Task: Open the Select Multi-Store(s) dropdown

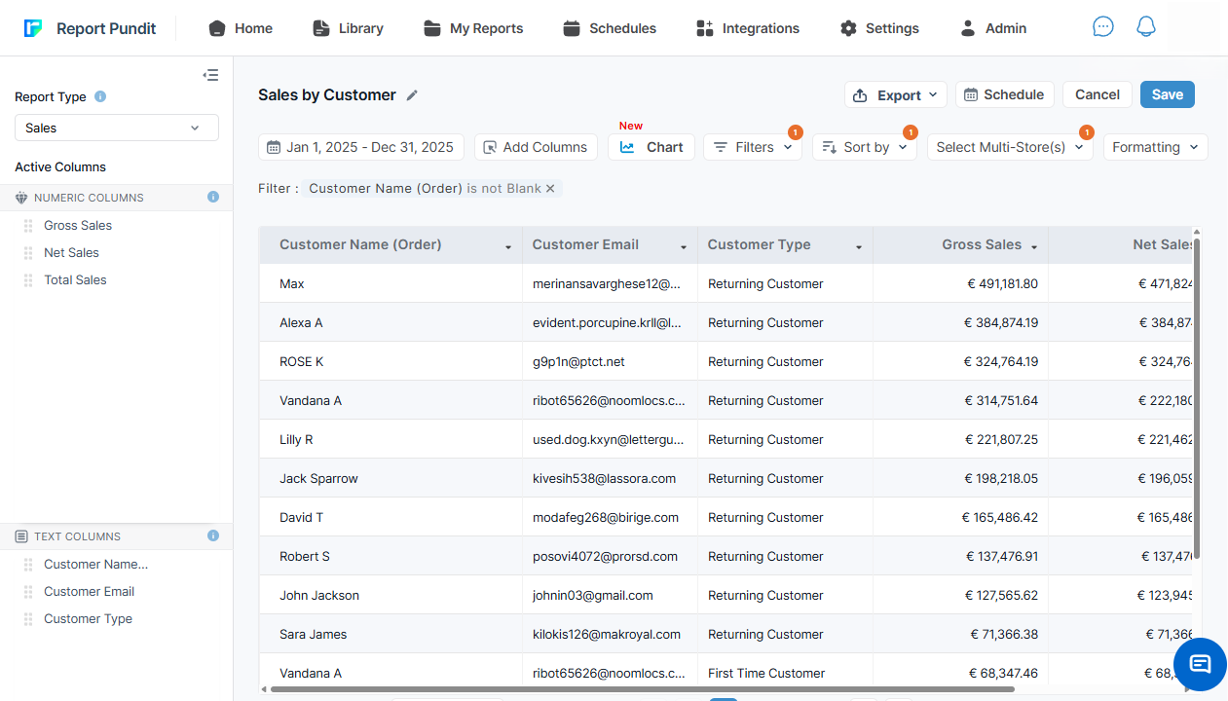Action: (x=1010, y=147)
